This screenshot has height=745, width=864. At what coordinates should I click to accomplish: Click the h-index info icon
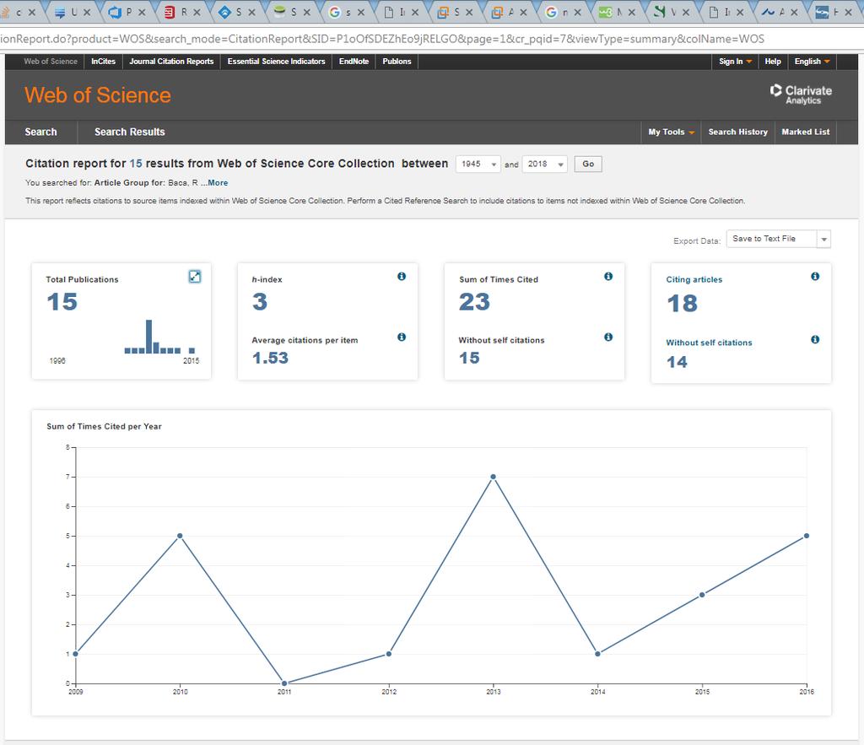click(x=402, y=276)
